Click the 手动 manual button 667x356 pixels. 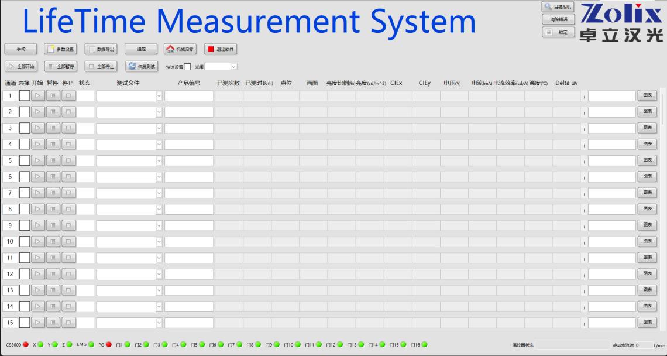21,49
